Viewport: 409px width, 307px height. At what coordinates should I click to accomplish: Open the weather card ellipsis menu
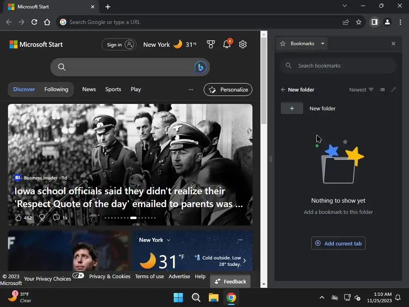pos(240,240)
